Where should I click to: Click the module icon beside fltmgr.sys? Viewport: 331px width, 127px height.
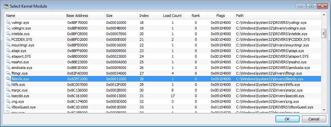(8, 73)
